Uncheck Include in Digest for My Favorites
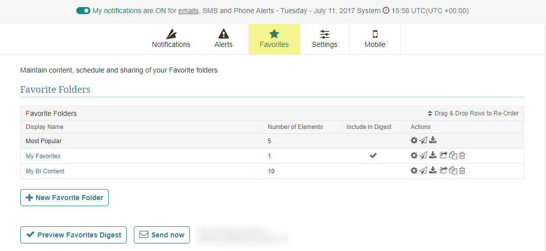Image resolution: width=546 pixels, height=251 pixels. [x=373, y=156]
